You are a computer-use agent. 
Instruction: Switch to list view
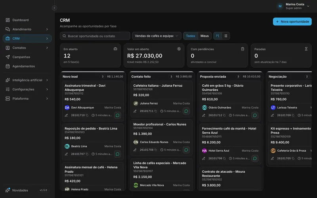click(x=225, y=36)
